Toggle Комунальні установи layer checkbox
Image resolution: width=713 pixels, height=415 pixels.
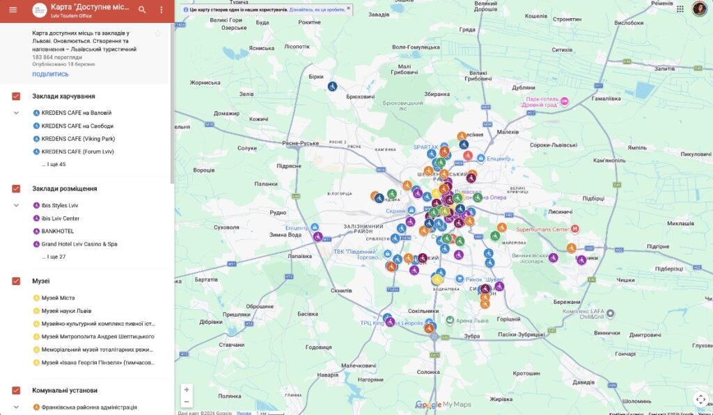tap(16, 390)
